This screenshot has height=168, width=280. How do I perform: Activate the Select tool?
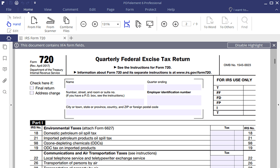click(14, 17)
